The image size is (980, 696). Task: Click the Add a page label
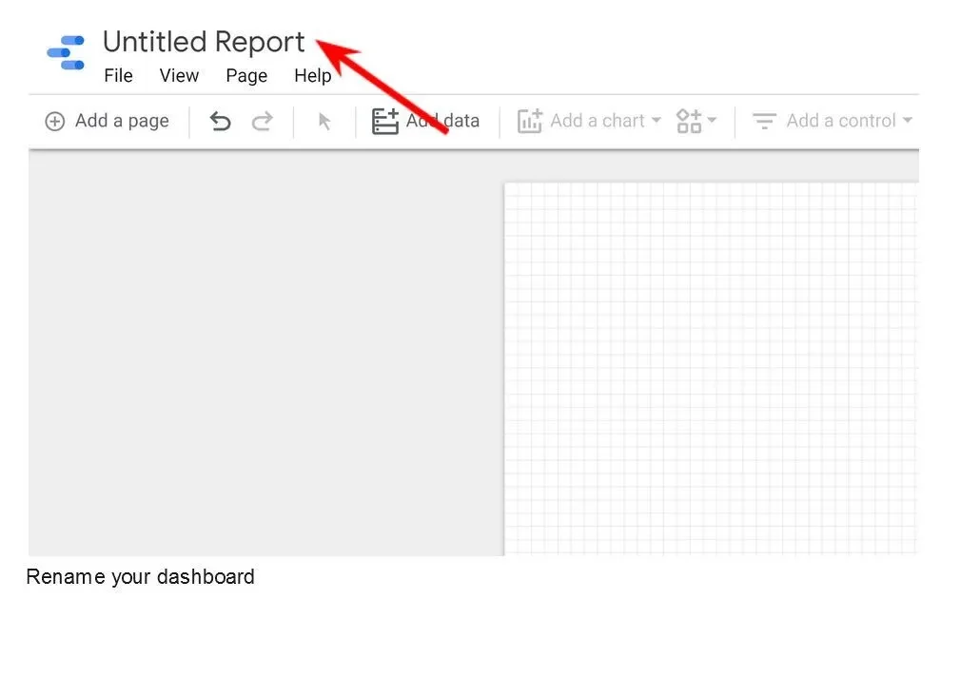(122, 121)
